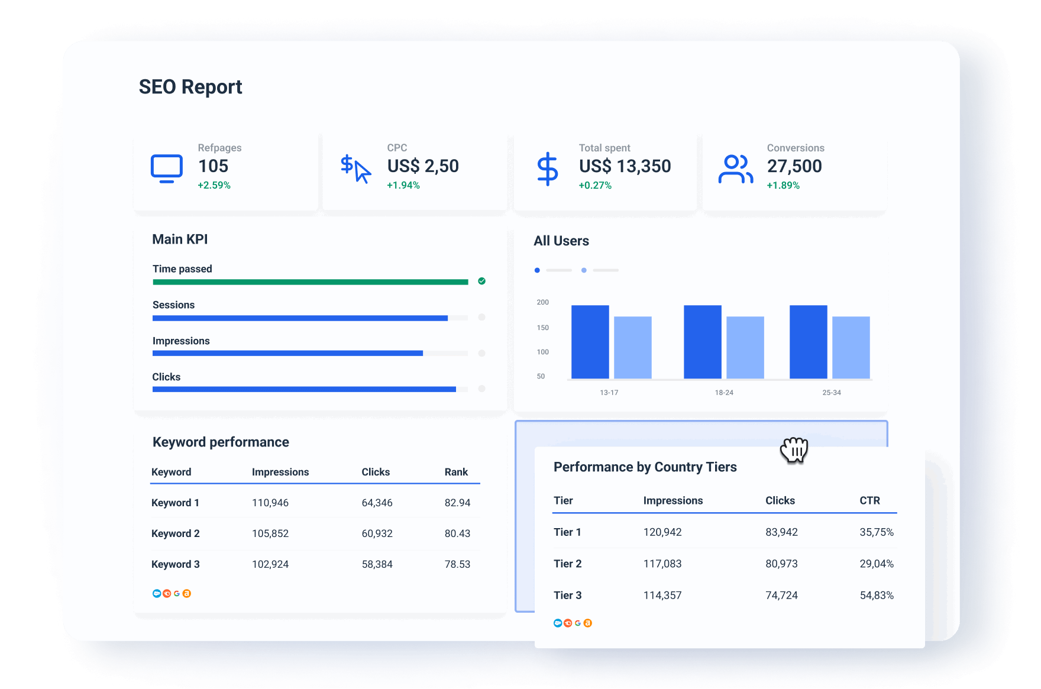Click the Refpages monitor icon
This screenshot has height=689, width=1041.
[x=166, y=167]
